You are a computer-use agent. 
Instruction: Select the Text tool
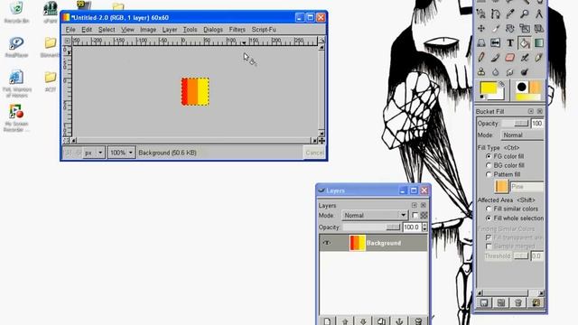[509, 42]
